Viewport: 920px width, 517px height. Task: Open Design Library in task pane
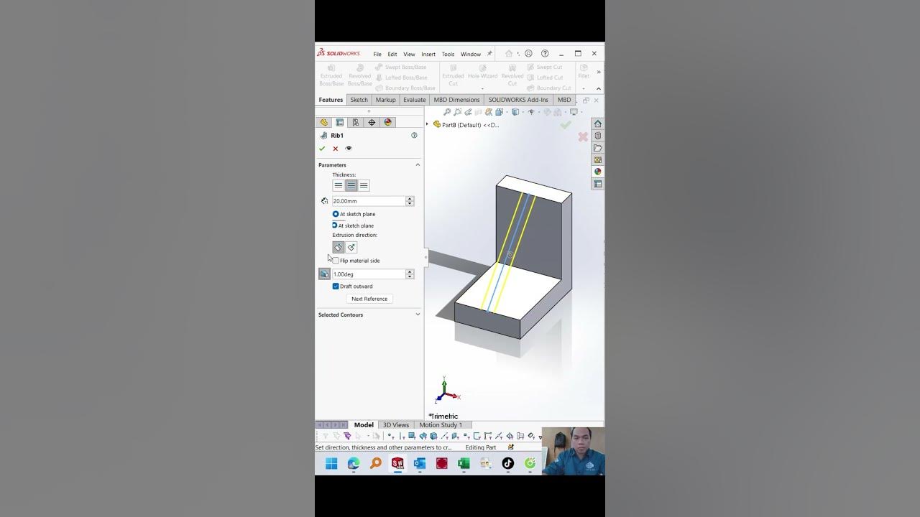[x=597, y=136]
